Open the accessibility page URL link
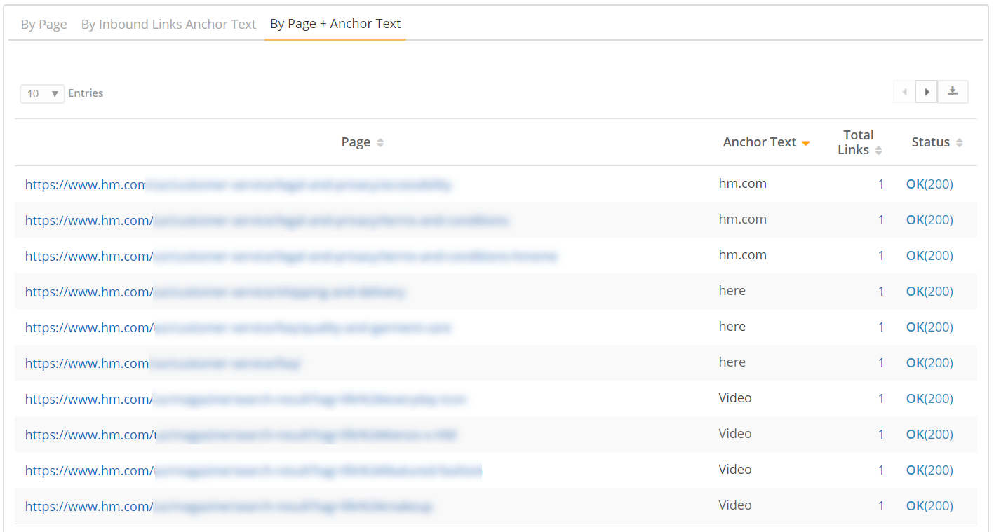Image resolution: width=994 pixels, height=532 pixels. 239,184
